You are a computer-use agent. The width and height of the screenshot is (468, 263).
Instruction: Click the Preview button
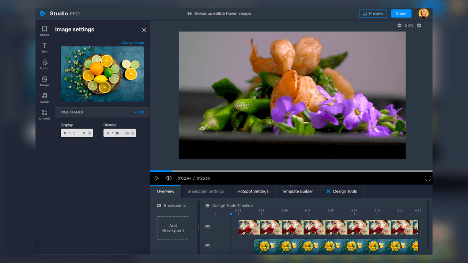coord(373,14)
